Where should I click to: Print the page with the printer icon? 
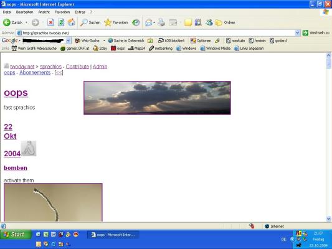tap(161, 22)
